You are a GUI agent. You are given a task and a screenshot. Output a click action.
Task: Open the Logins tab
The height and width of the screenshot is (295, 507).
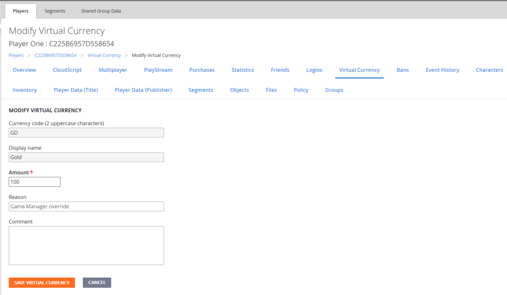[314, 70]
